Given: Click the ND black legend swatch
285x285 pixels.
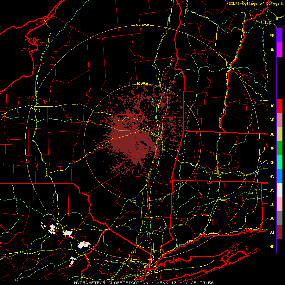Looking at the screenshot, I should (280, 246).
